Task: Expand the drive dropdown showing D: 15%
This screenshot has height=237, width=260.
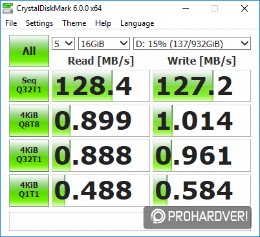Action: [192, 43]
